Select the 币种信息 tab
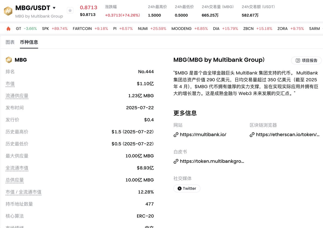323x228 pixels. point(29,42)
